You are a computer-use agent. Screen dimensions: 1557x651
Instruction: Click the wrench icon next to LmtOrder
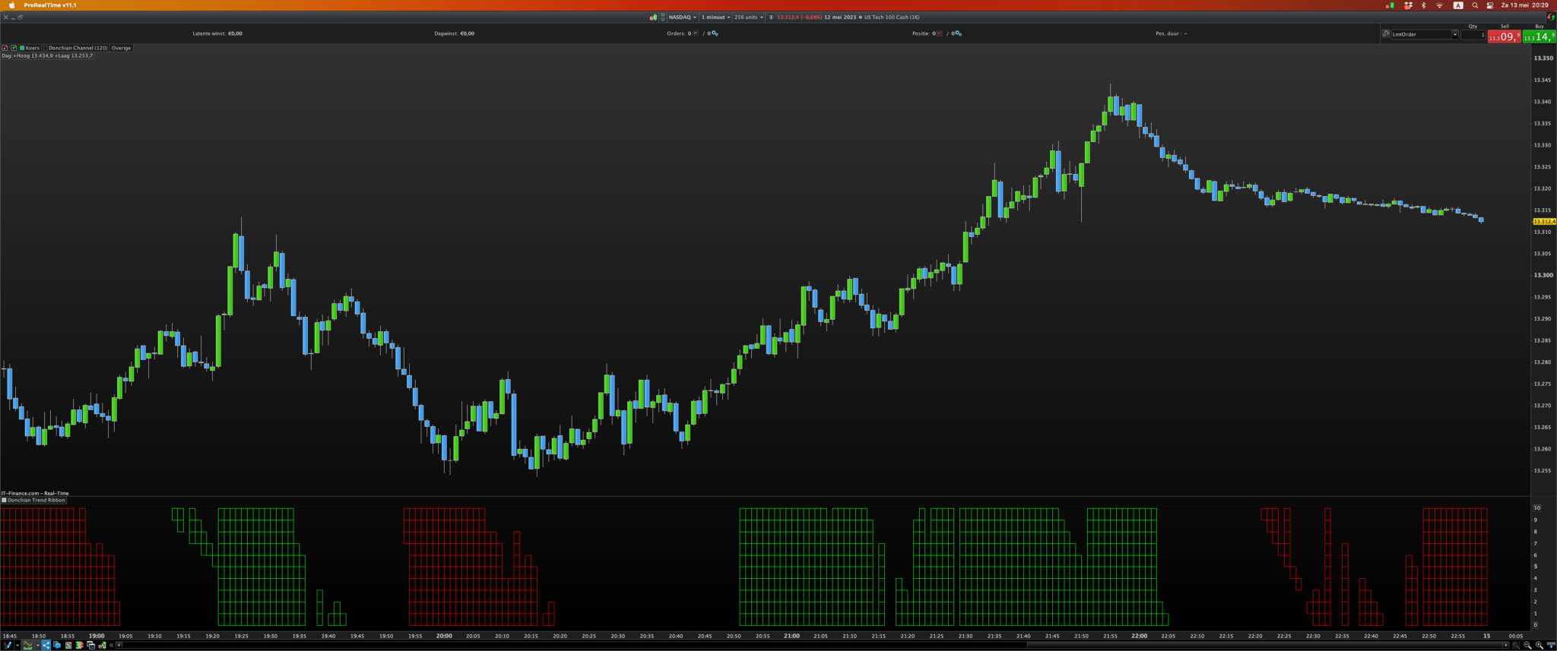1386,34
